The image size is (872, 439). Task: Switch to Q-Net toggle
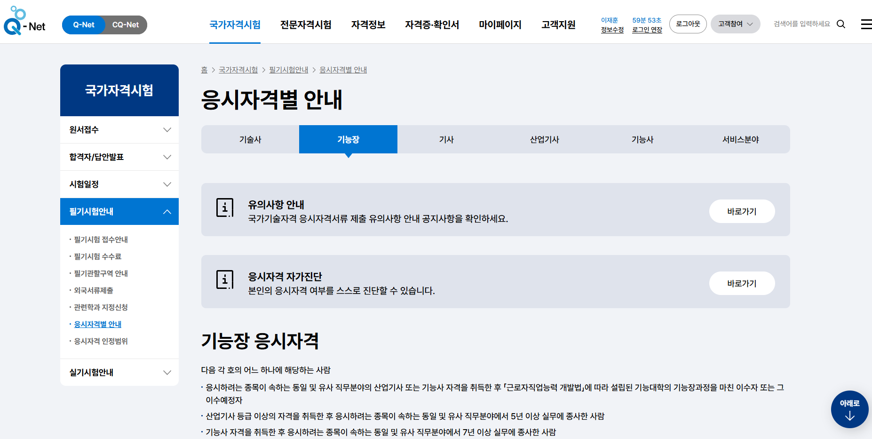pyautogui.click(x=84, y=25)
